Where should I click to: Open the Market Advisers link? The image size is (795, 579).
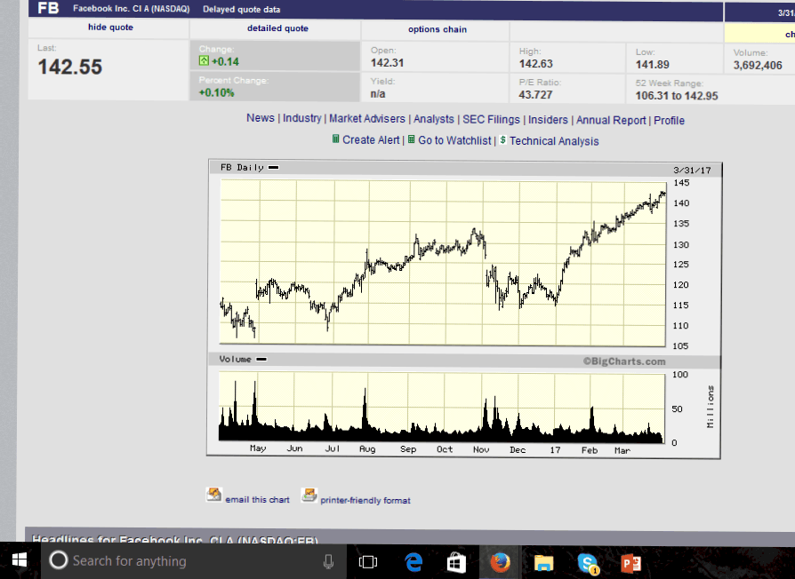367,119
